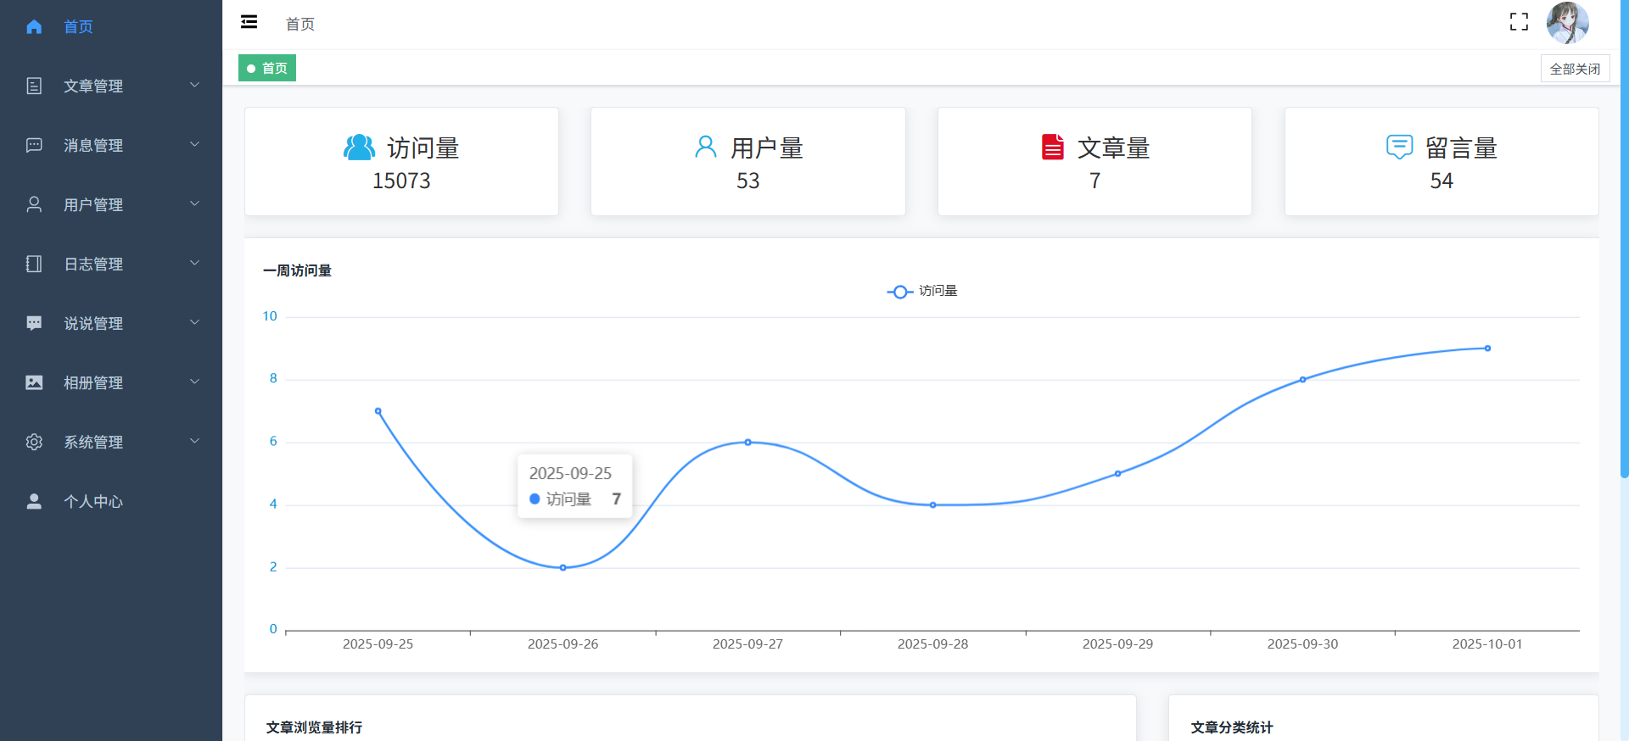Image resolution: width=1629 pixels, height=741 pixels.
Task: Click the 首页 breadcrumb link
Action: (299, 24)
